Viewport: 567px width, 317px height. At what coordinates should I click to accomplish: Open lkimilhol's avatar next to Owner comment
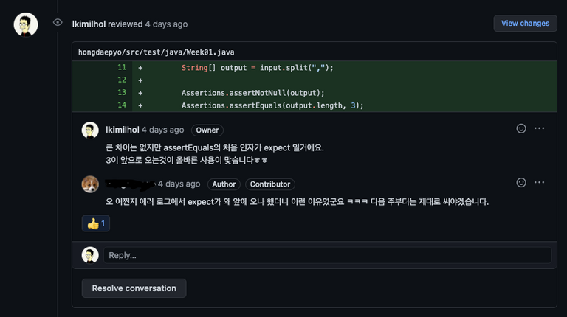[90, 130]
